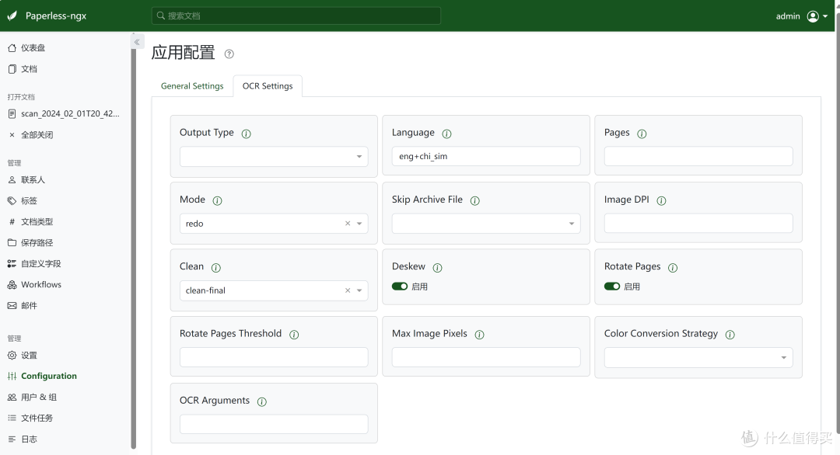Open the Clean dropdown showing clean-final
This screenshot has width=840, height=455.
(x=274, y=290)
